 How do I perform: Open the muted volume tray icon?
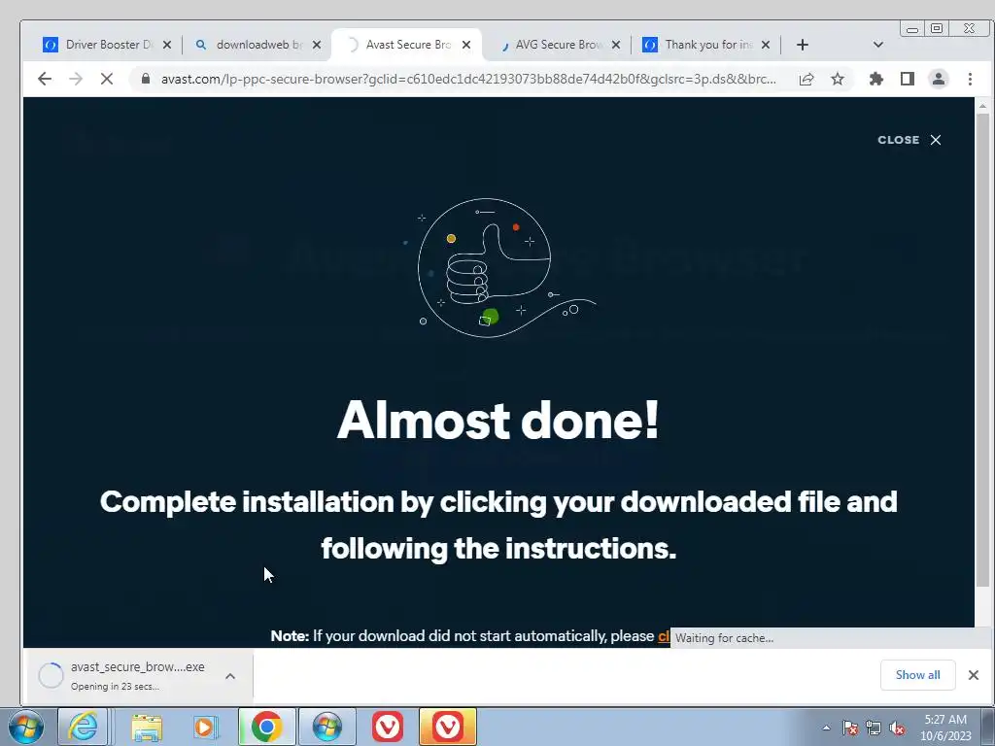point(897,728)
